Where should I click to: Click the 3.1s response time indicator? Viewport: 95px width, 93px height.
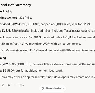point(22,85)
